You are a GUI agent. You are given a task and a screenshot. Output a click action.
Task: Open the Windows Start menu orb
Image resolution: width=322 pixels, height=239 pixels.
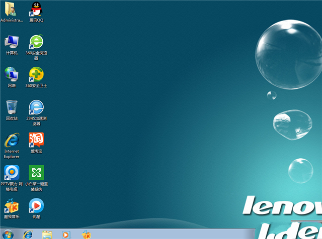(x=9, y=234)
